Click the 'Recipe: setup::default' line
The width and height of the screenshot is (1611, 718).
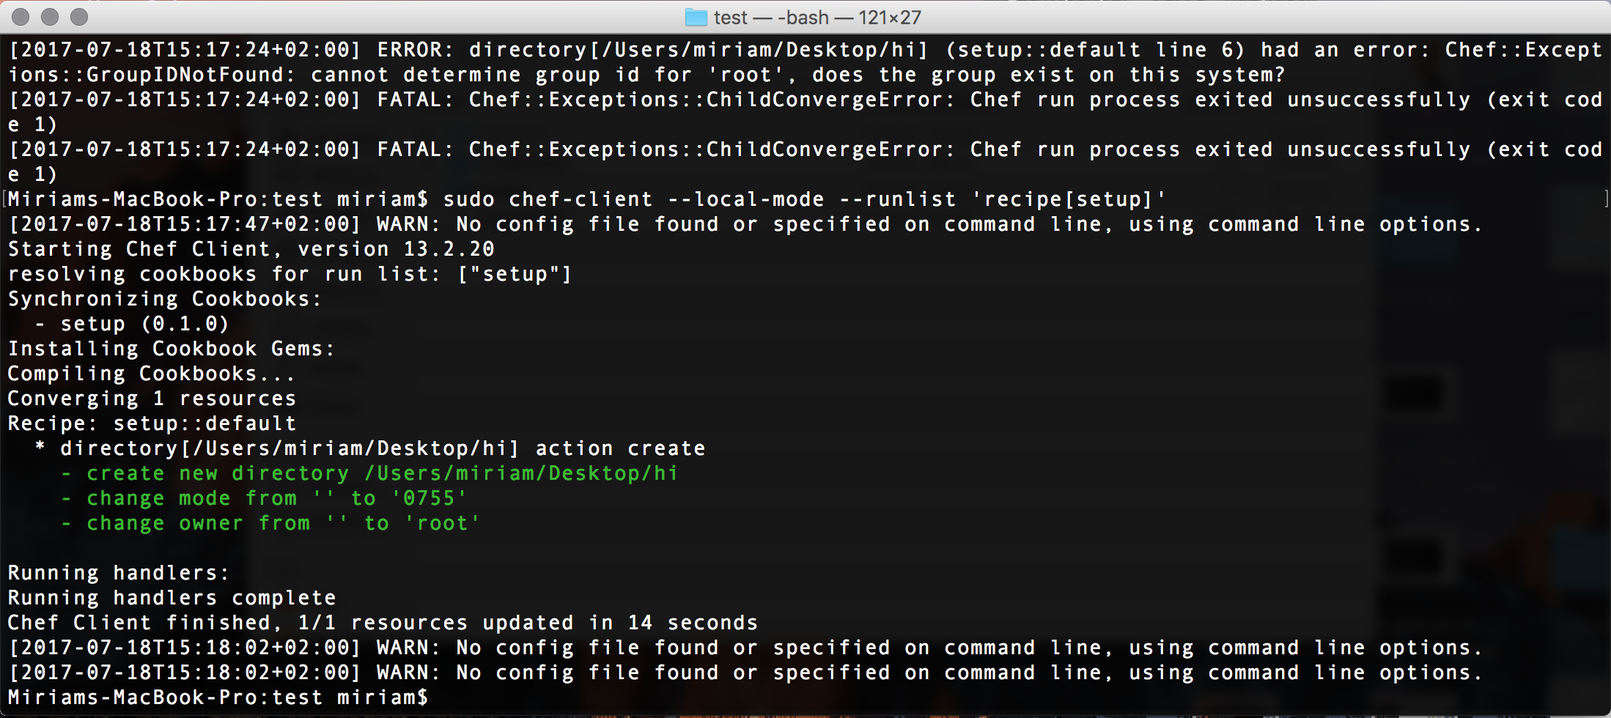pos(152,423)
